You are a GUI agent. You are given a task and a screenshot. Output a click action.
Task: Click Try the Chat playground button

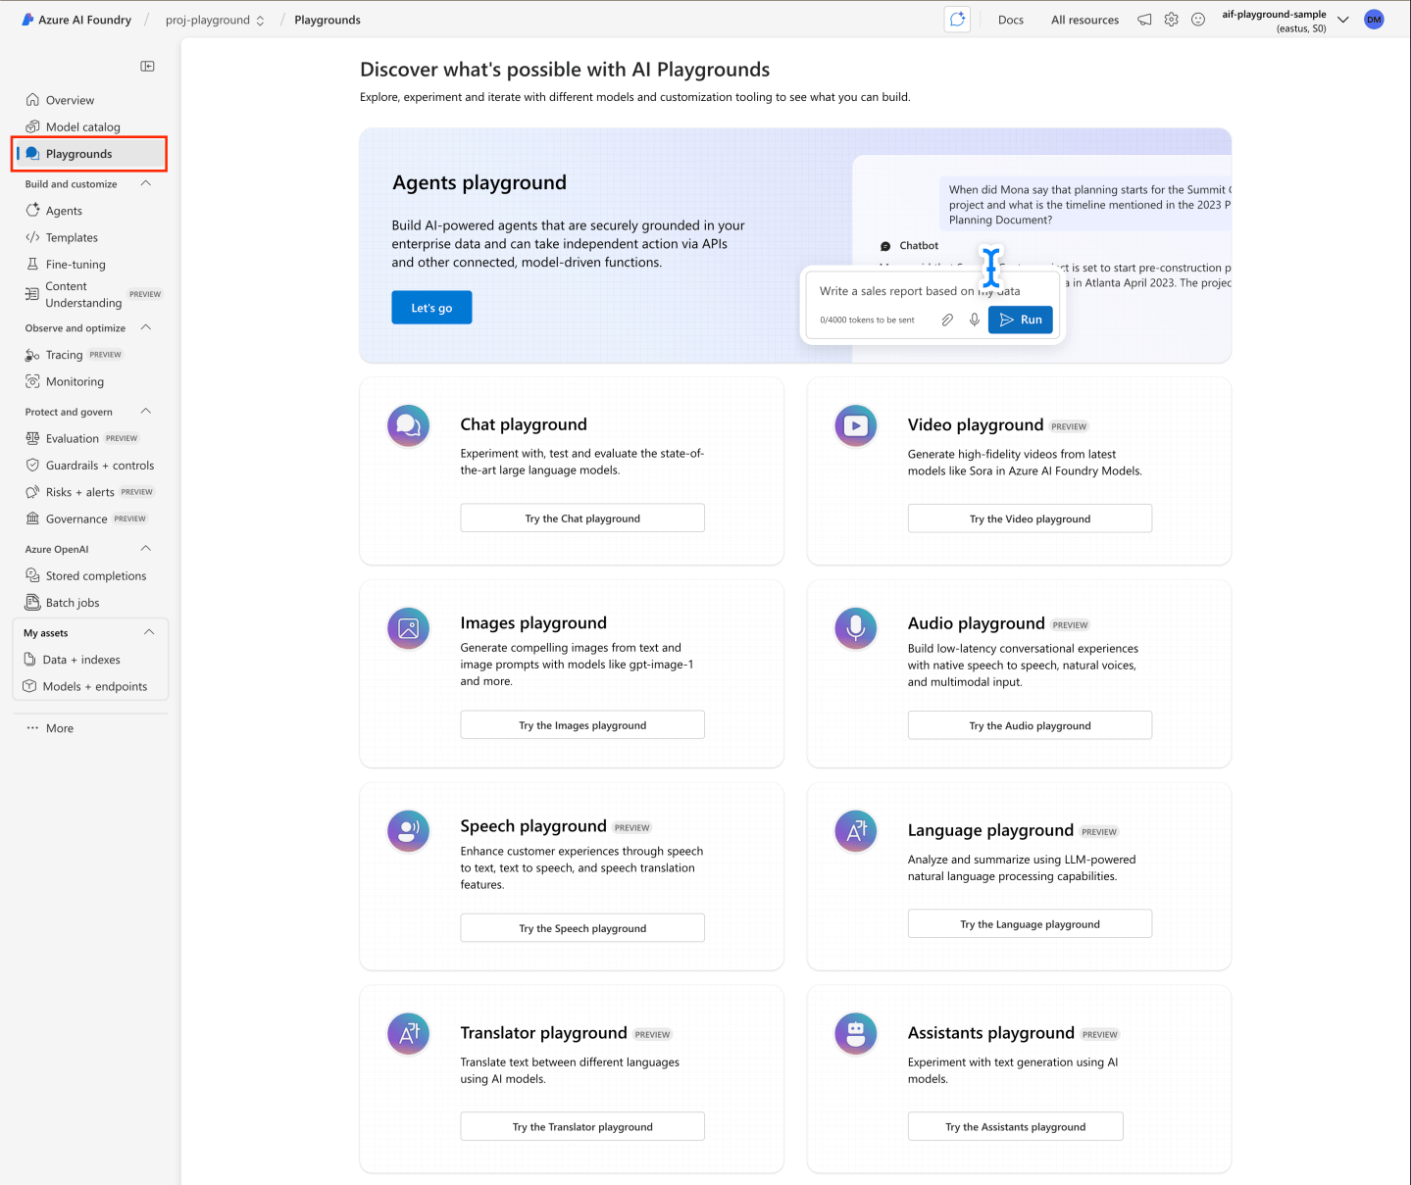point(582,518)
